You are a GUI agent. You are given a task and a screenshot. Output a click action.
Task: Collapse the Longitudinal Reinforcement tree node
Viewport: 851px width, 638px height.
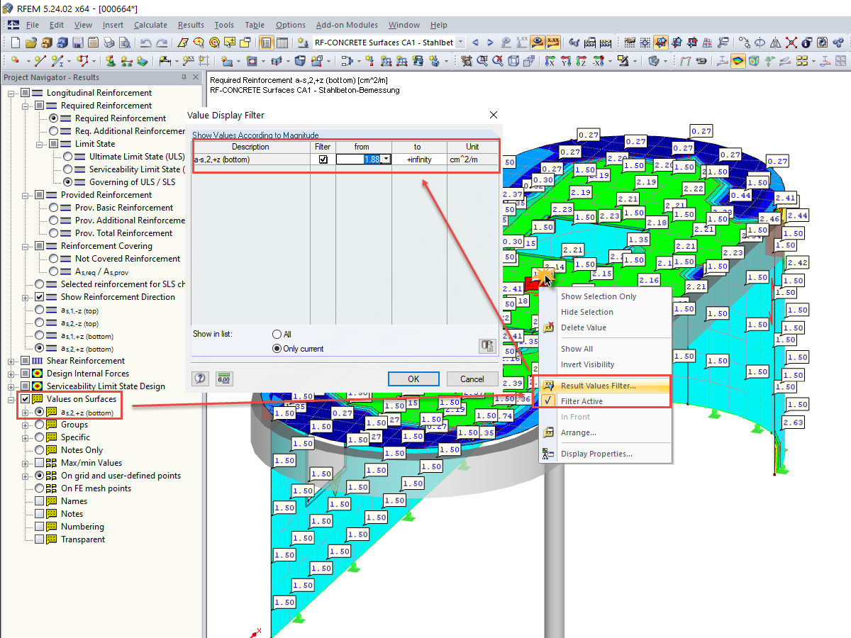(11, 93)
